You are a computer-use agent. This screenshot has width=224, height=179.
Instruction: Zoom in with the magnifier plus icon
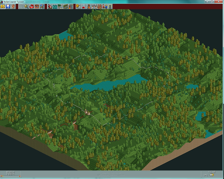point(26,7)
